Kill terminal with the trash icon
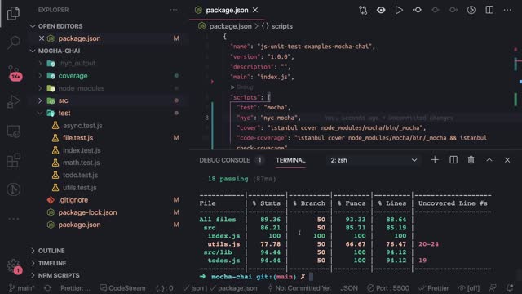The image size is (522, 294). [x=471, y=160]
